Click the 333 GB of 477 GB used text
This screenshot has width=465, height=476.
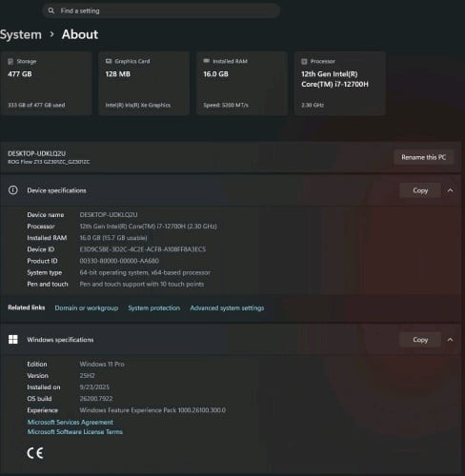pos(36,105)
